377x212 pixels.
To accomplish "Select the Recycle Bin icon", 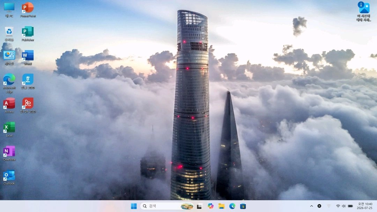I will 9,34.
